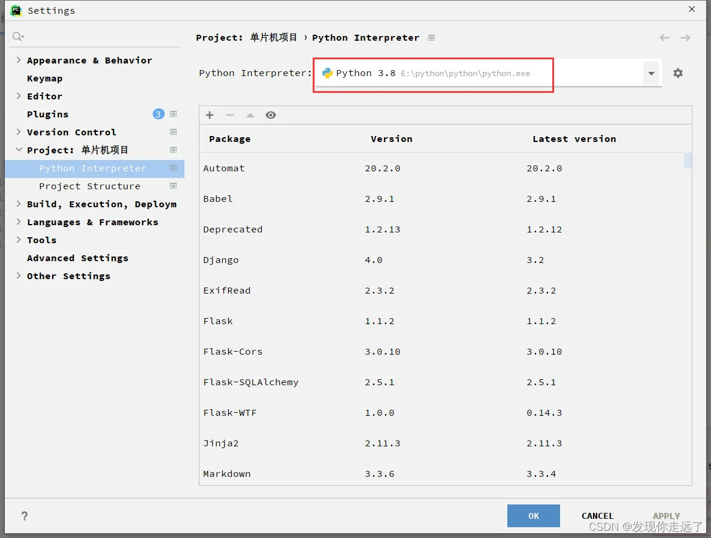
Task: Collapse the Project 单片机项目 section
Action: pos(19,149)
